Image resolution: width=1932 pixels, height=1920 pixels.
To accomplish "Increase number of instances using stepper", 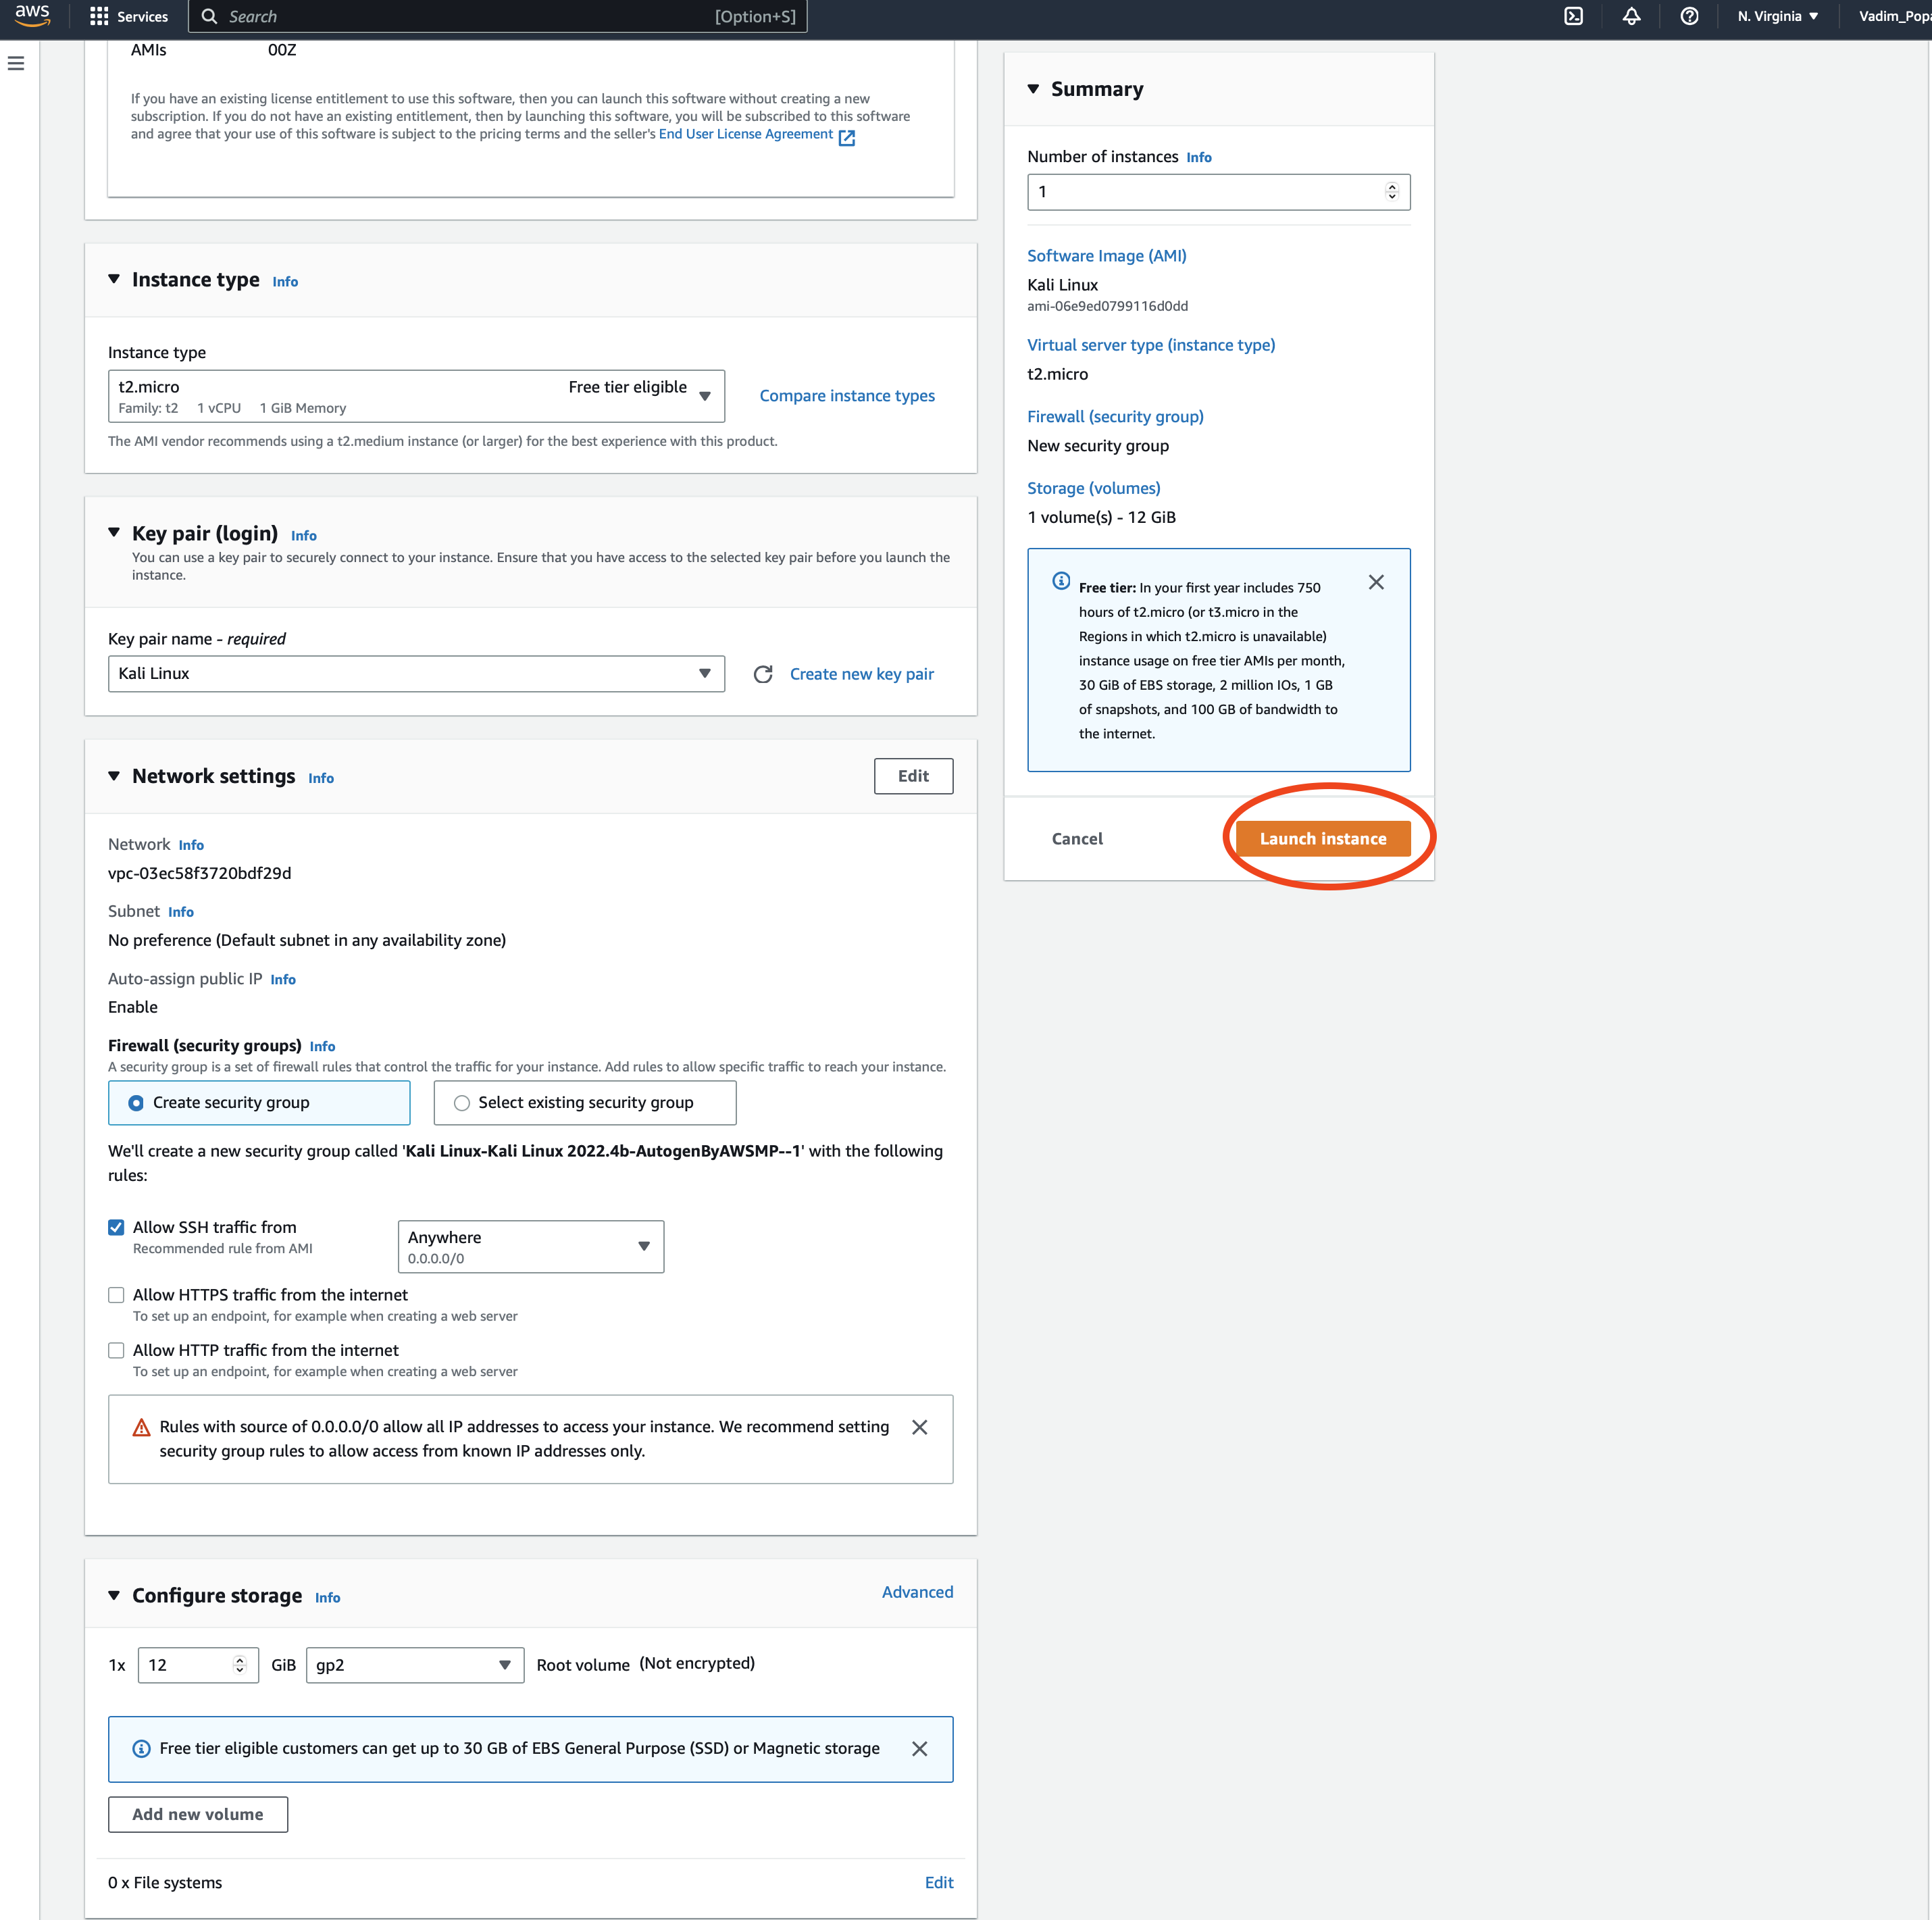I will [x=1392, y=186].
